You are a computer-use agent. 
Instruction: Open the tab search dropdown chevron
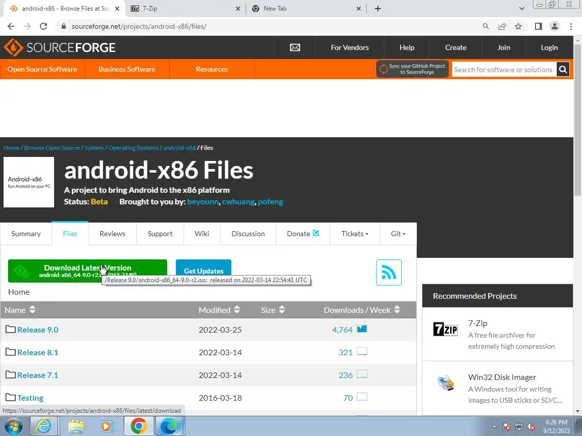click(x=521, y=9)
